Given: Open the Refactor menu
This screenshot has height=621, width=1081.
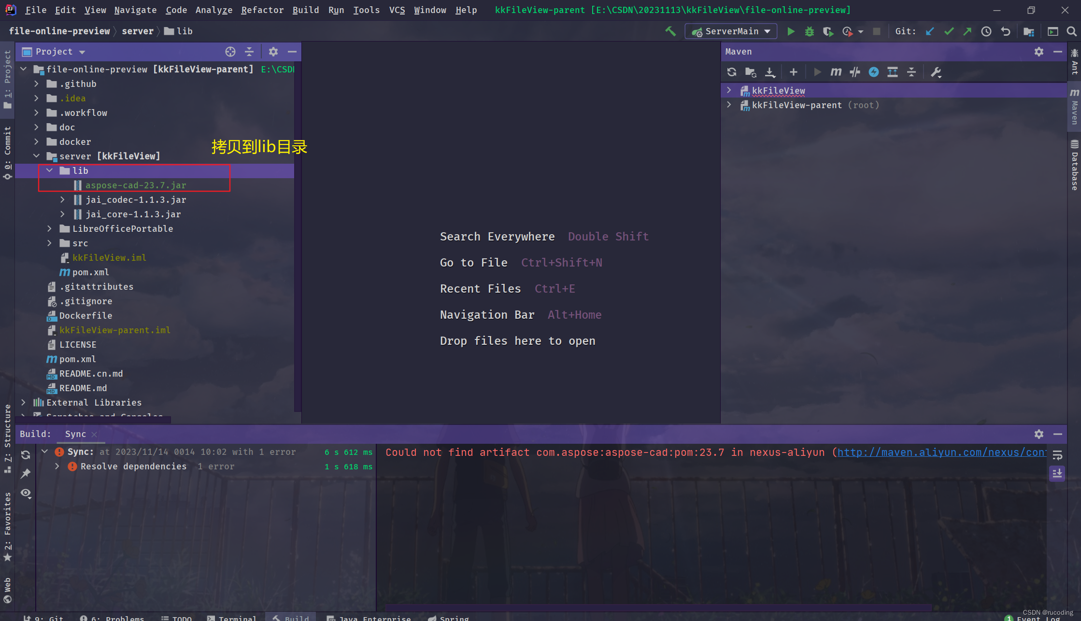Looking at the screenshot, I should click(x=262, y=10).
